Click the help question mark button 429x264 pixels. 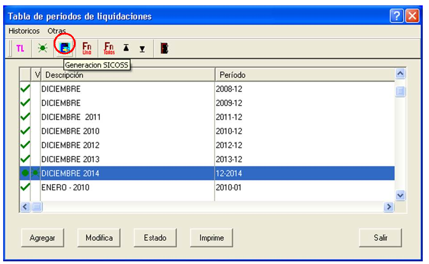[x=397, y=16]
